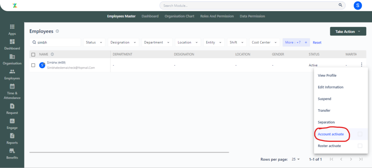This screenshot has width=372, height=168.
Task: Go to first page of results
Action: 332,159
